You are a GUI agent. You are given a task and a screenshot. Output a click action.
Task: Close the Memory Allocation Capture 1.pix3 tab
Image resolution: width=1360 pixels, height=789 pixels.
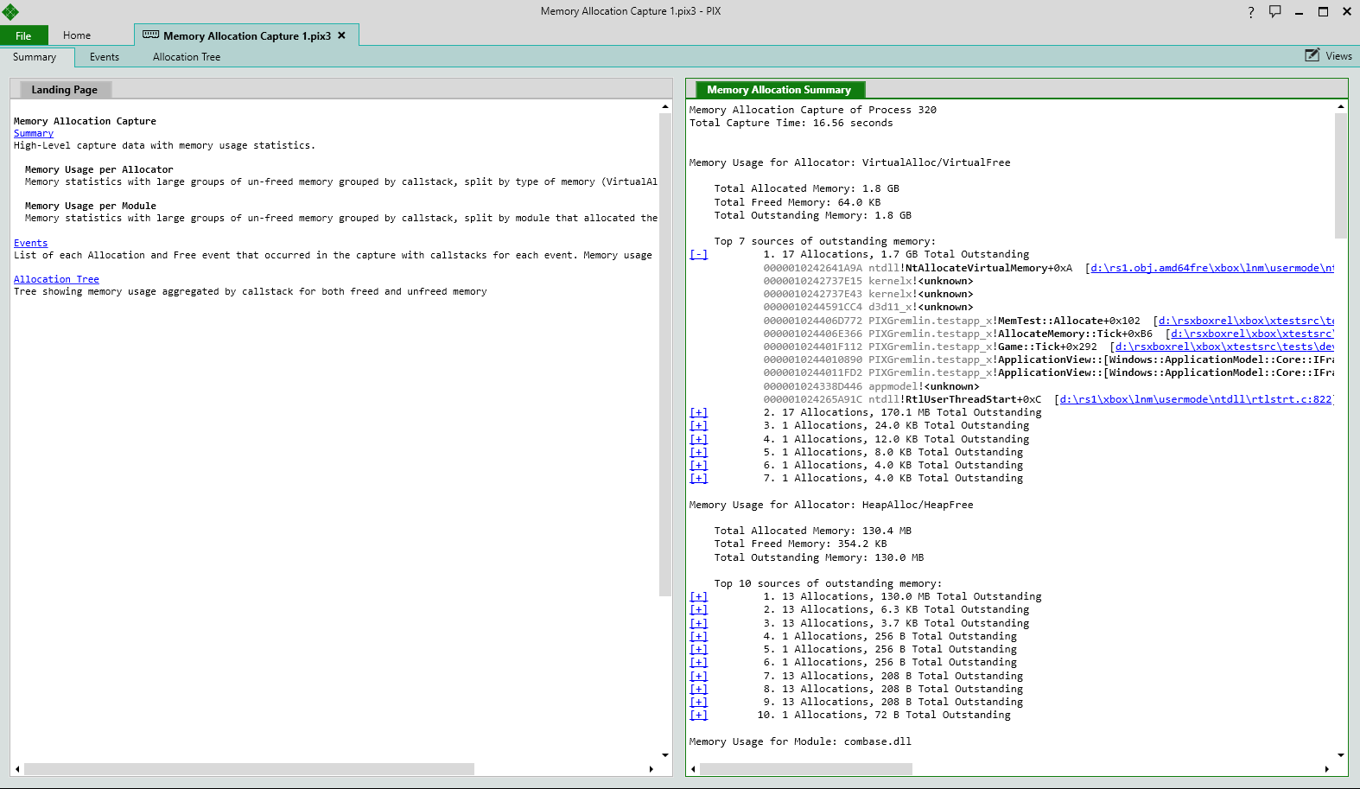pos(341,35)
